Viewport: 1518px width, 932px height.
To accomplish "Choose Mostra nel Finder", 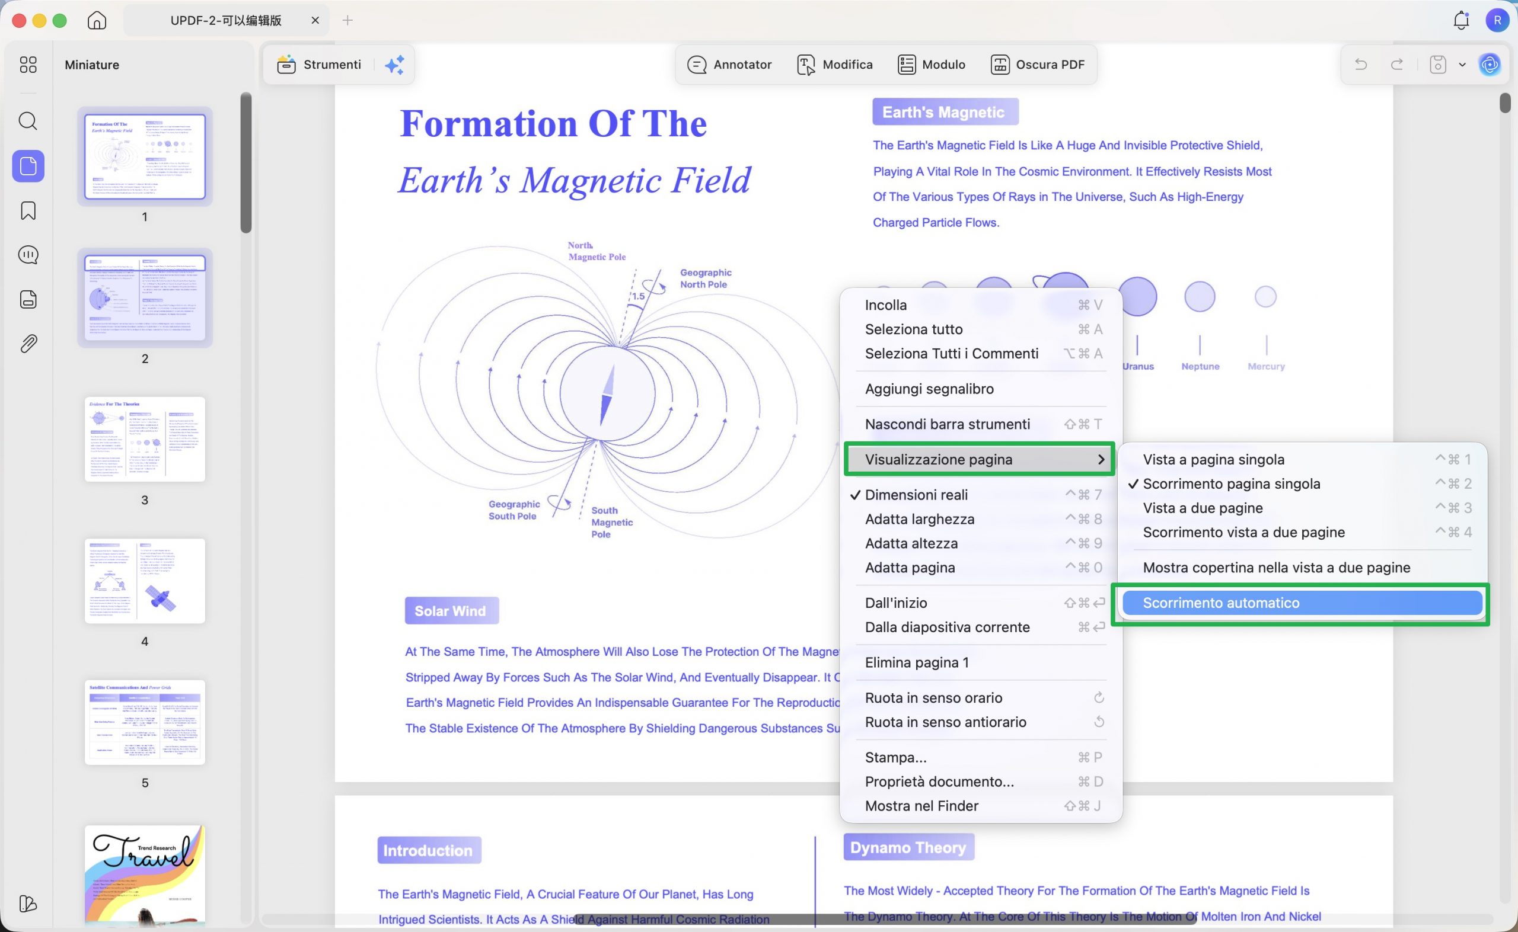I will pyautogui.click(x=981, y=806).
